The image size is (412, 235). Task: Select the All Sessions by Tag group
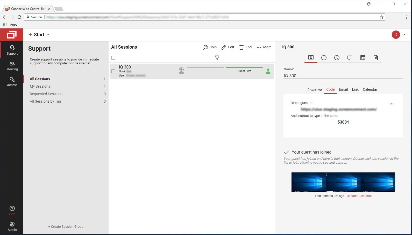[66, 101]
